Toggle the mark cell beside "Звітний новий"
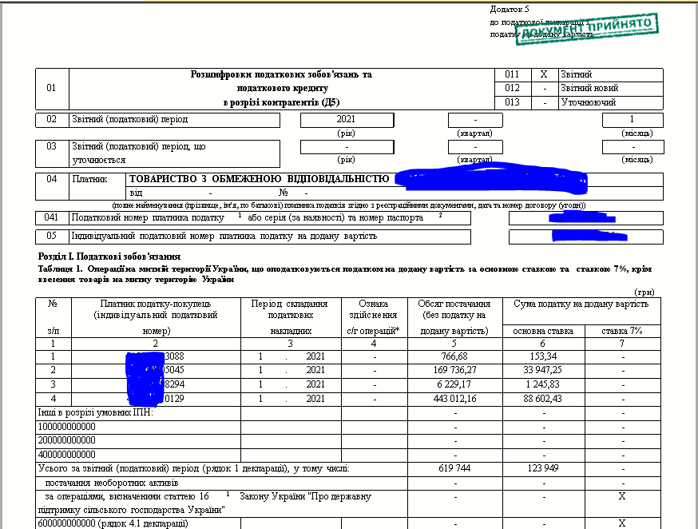 [544, 89]
